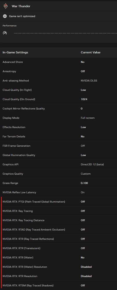The height and width of the screenshot is (290, 117).
Task: Click the Off value for RTR (Translucent)
Action: tap(83, 248)
